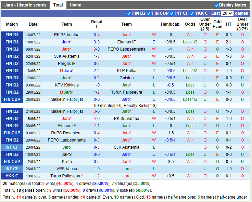Open KTP Kotka team page
This screenshot has height=202, width=252.
pyautogui.click(x=126, y=71)
